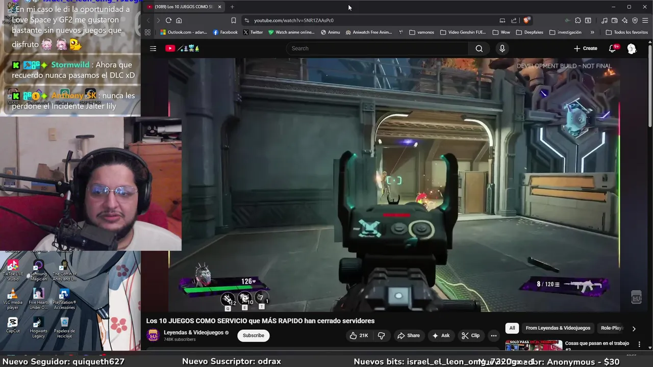
Task: Switch to the Los 10 JUEGOS browser tab
Action: pos(184,7)
